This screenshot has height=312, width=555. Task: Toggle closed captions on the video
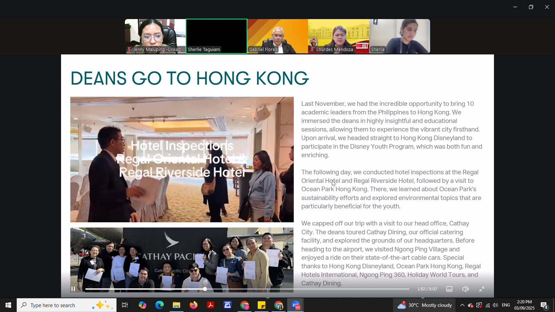[449, 289]
